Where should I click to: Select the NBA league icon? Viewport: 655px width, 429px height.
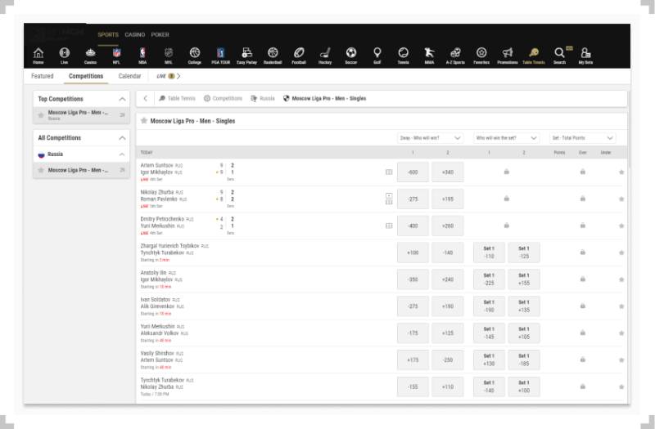(142, 56)
